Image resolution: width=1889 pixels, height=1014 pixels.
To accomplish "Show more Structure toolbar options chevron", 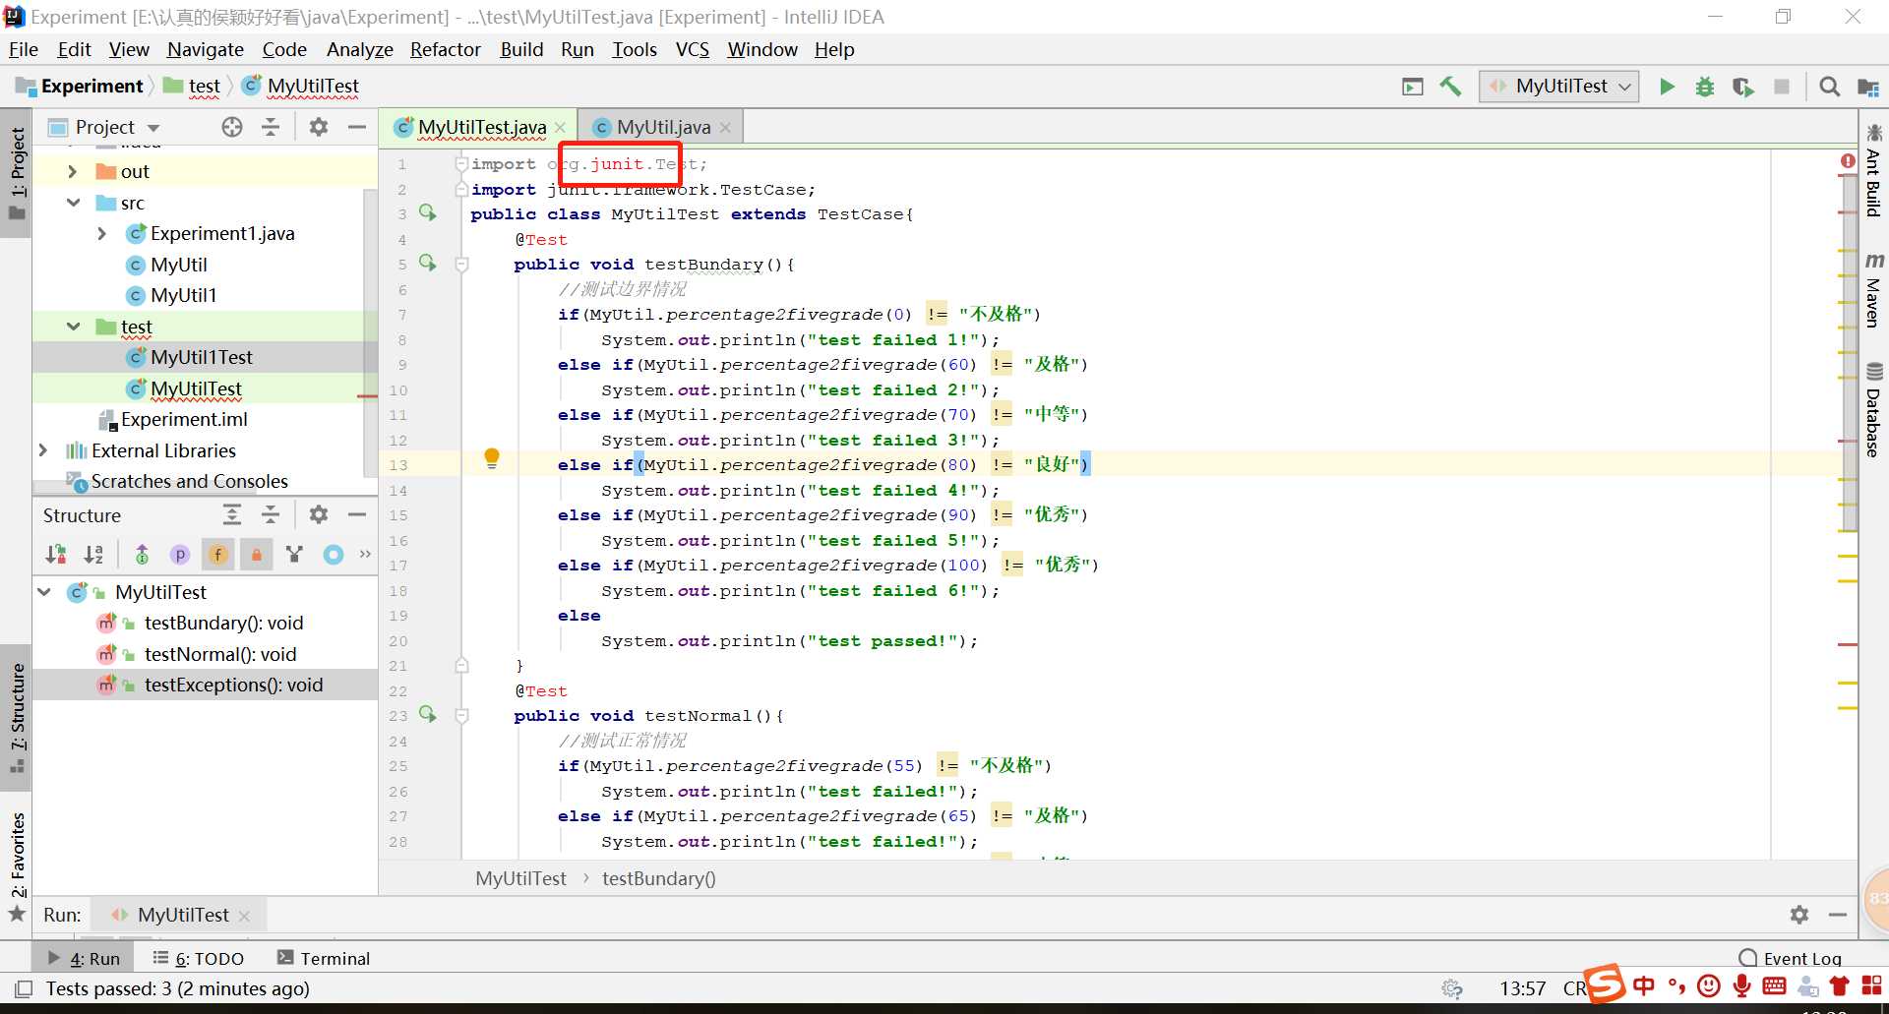I will pyautogui.click(x=365, y=555).
